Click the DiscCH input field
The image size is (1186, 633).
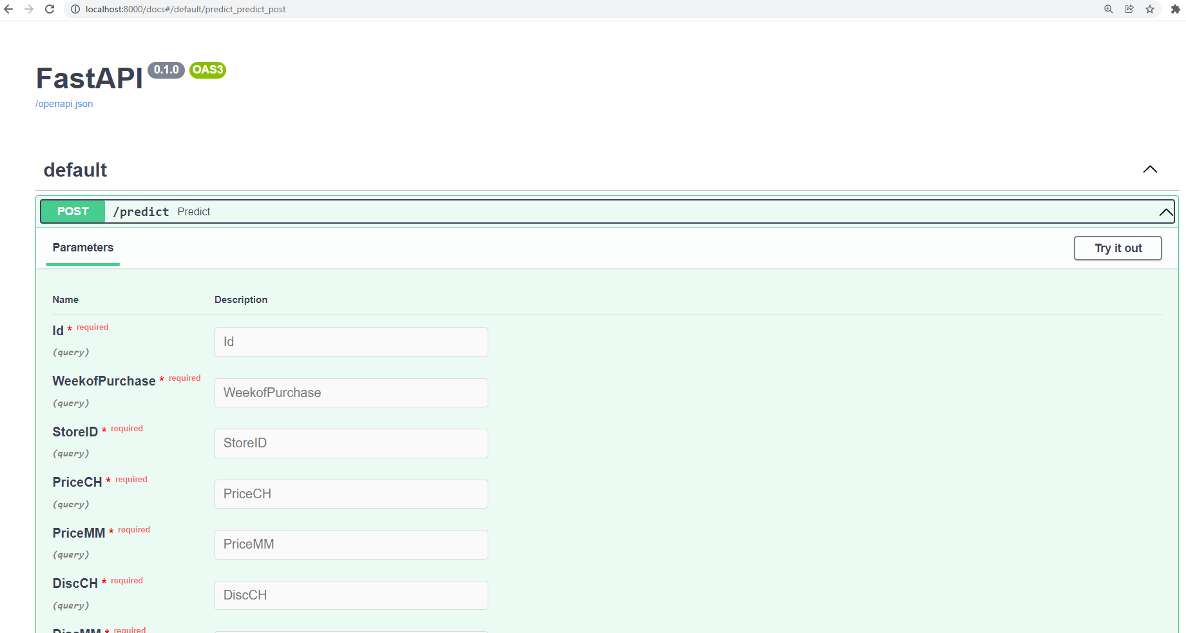tap(351, 596)
